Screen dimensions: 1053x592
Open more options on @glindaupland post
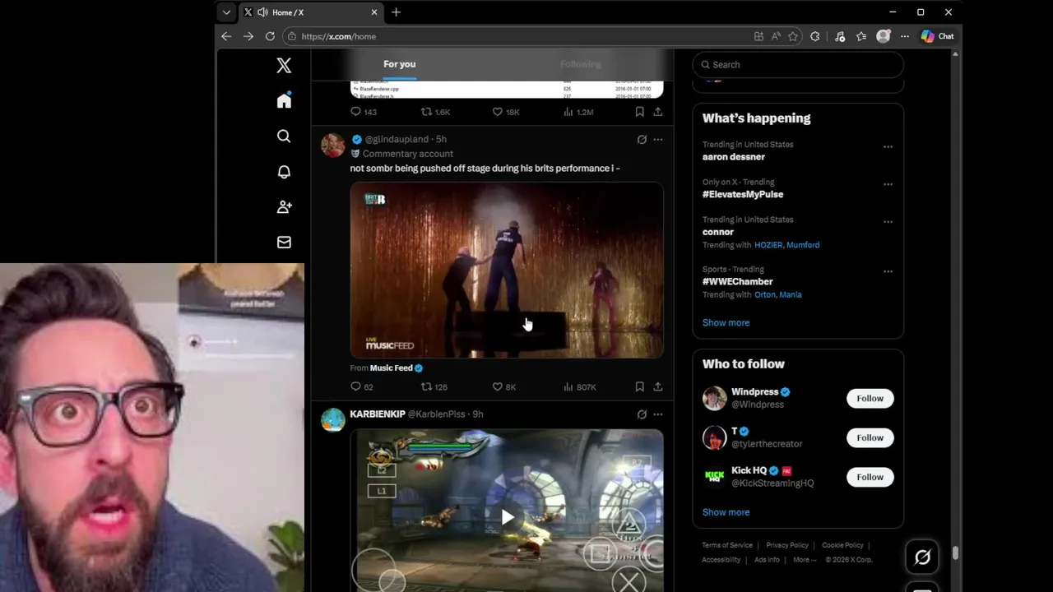tap(657, 140)
